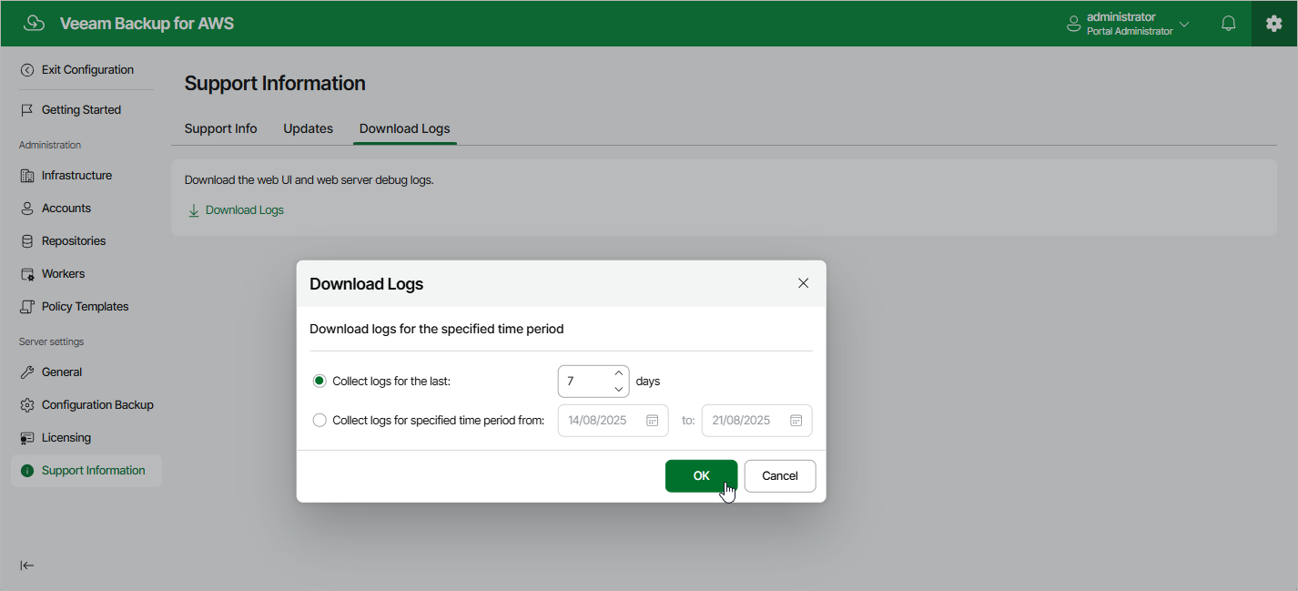This screenshot has height=591, width=1298.
Task: Click the settings gear icon in header
Action: tap(1274, 24)
